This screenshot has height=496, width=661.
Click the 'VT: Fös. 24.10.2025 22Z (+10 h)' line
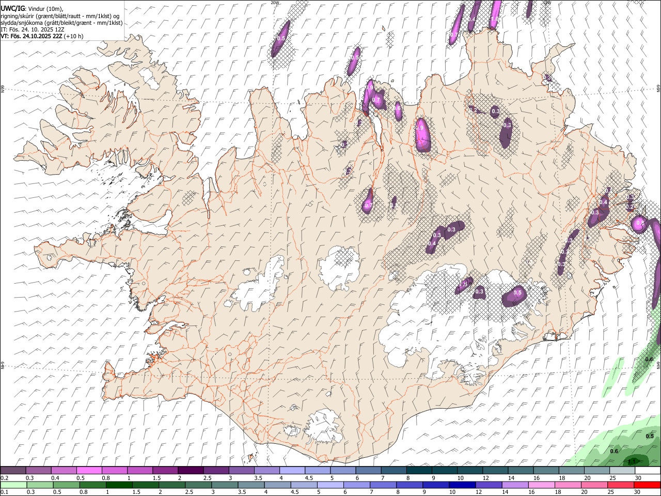42,36
